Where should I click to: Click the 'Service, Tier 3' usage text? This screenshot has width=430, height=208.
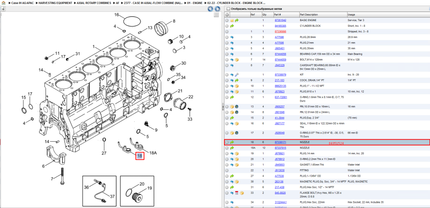click(x=356, y=20)
